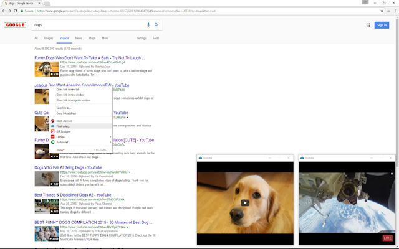Image resolution: width=399 pixels, height=249 pixels.
Task: Click the blue search magnifier icon
Action: [156, 25]
